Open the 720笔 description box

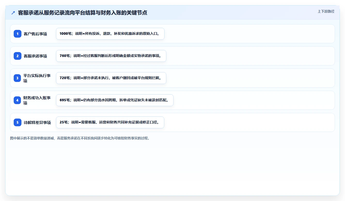tap(111, 78)
